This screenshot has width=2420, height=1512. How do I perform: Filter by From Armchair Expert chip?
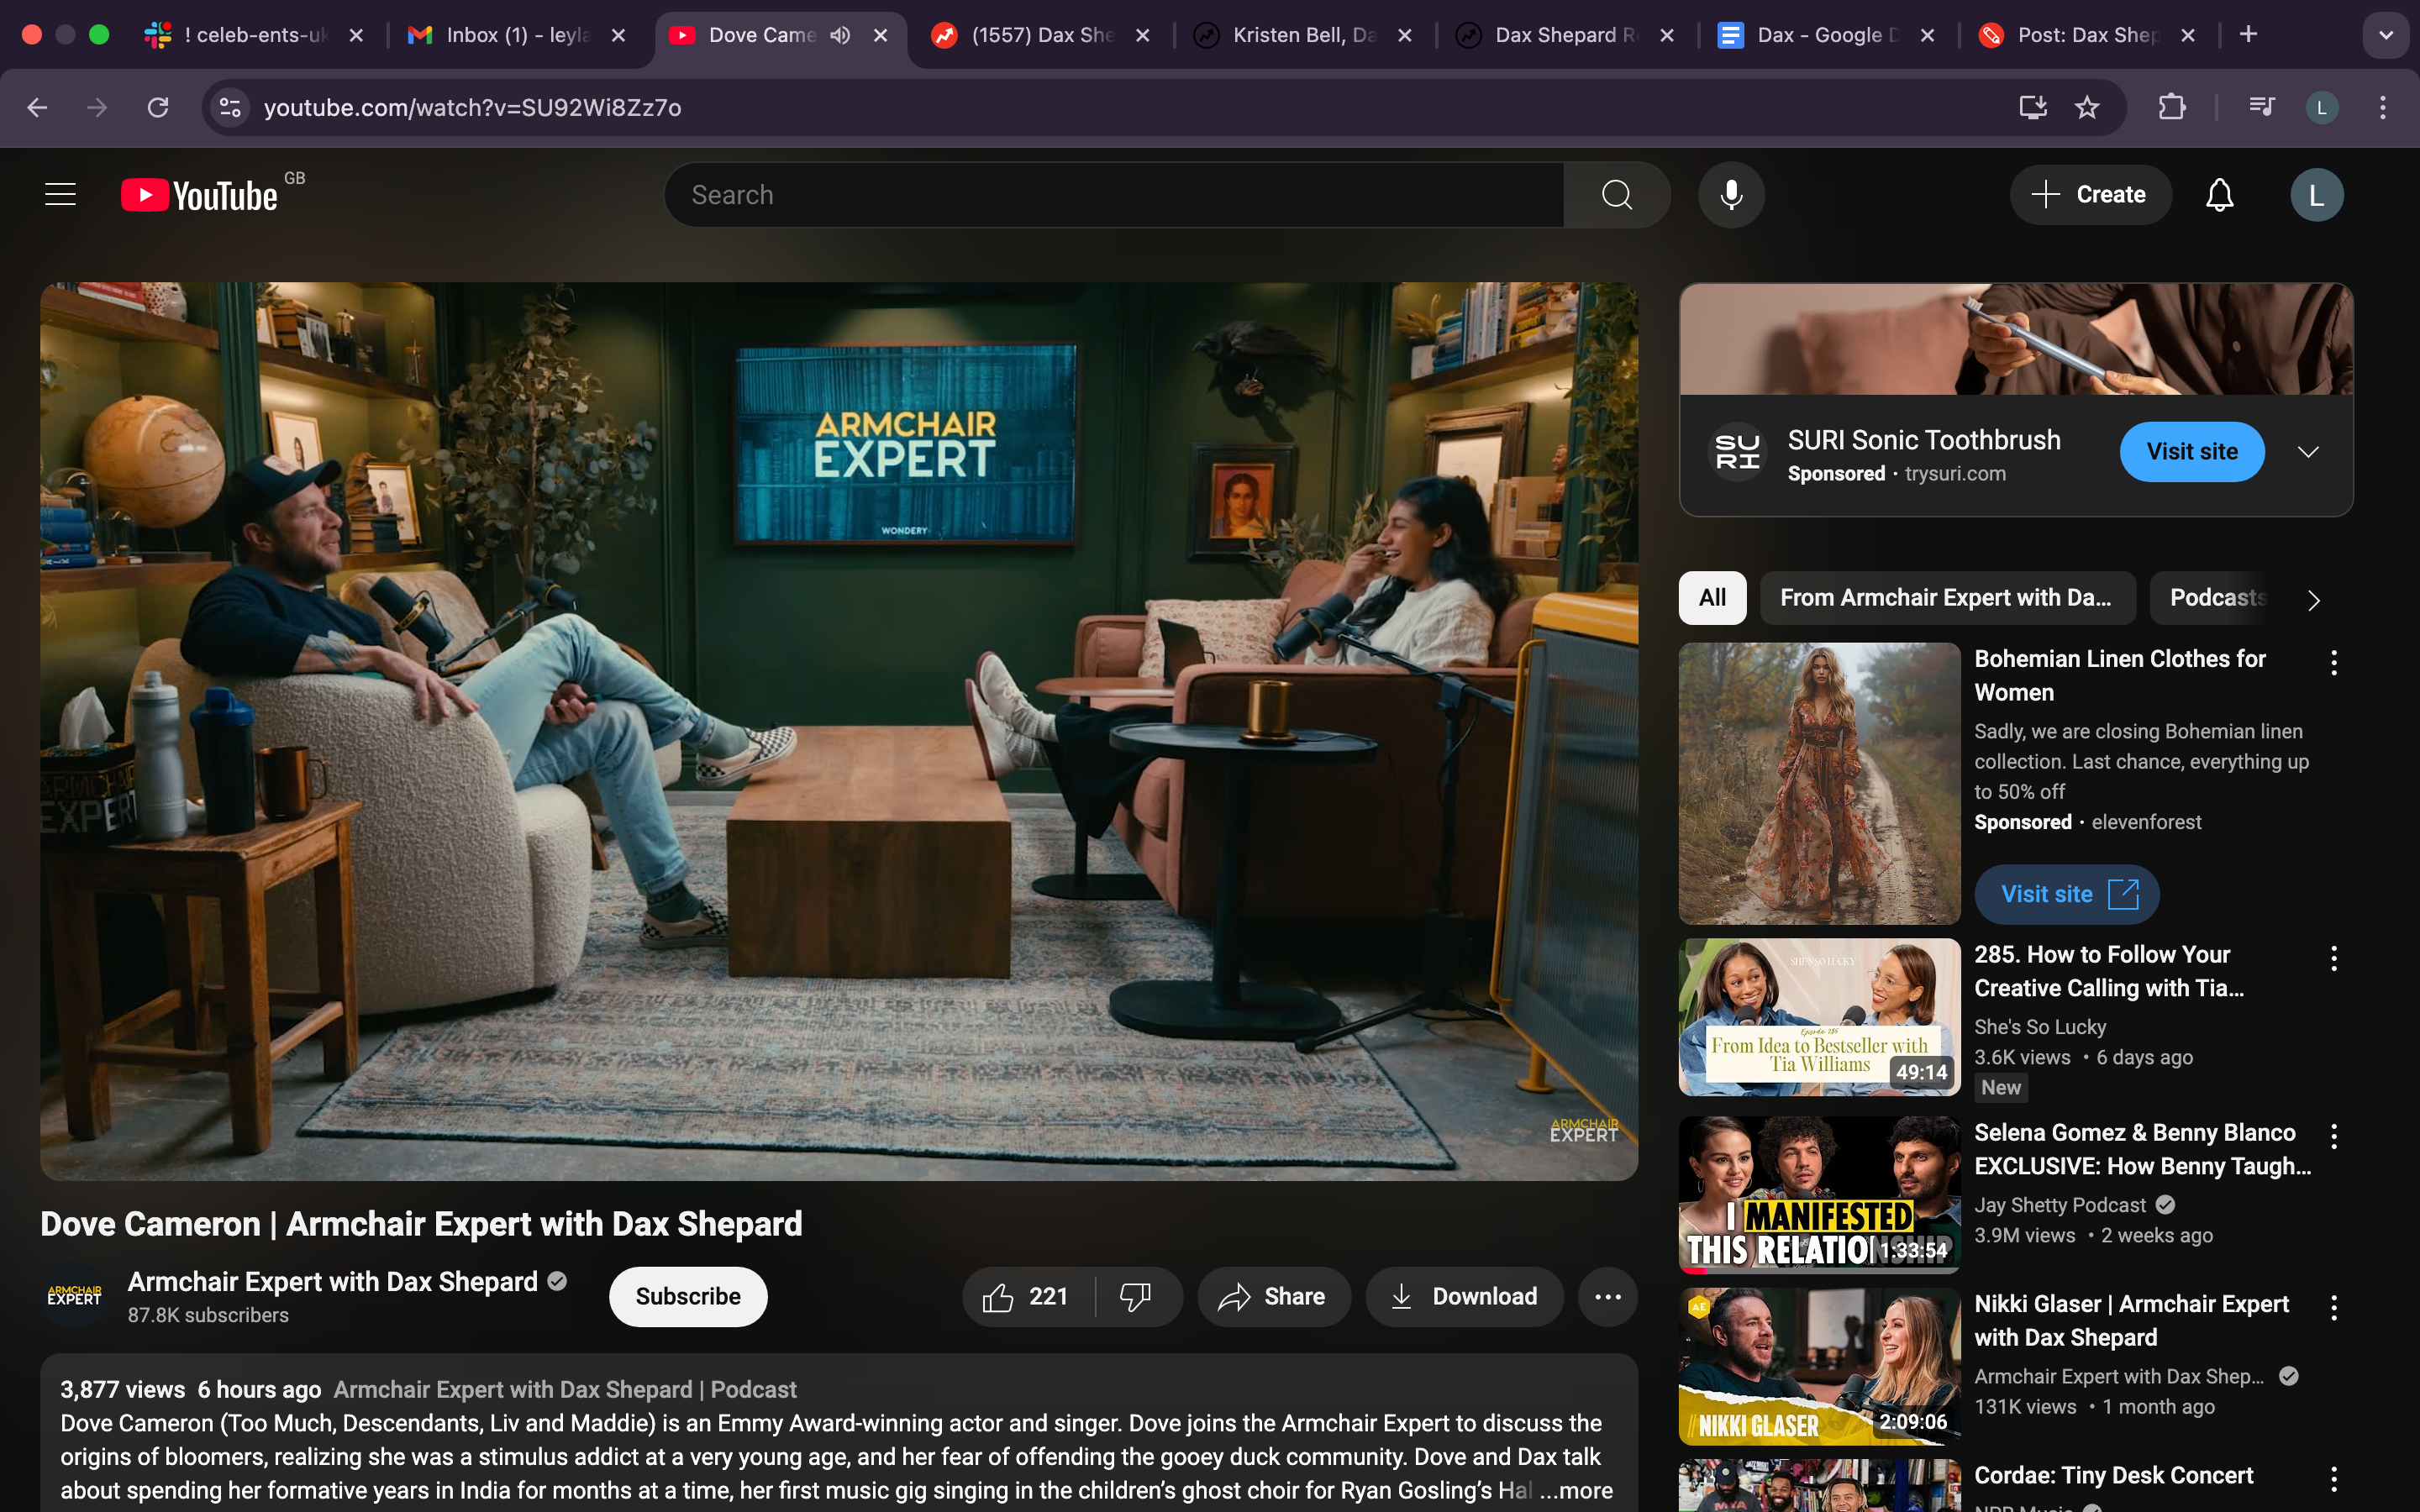click(x=1947, y=598)
